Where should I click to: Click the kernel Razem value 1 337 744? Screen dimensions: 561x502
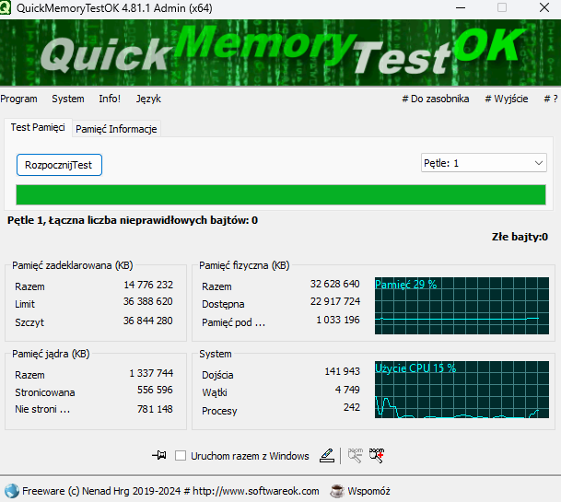point(151,373)
